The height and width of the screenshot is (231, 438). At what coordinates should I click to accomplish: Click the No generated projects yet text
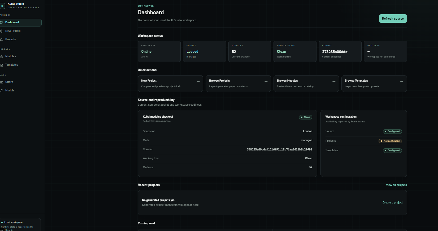[158, 200]
